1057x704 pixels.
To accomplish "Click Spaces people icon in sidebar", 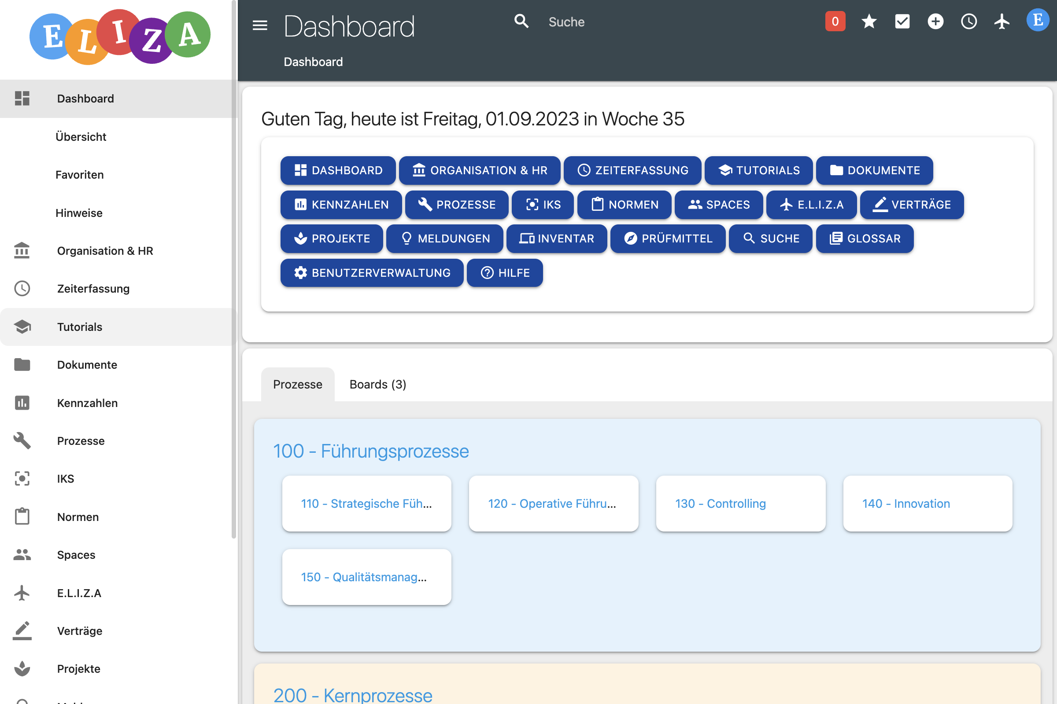I will tap(22, 555).
